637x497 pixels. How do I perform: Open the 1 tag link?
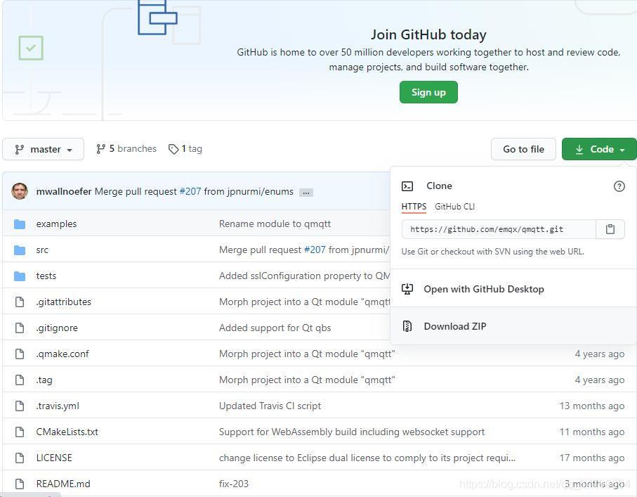pos(185,149)
